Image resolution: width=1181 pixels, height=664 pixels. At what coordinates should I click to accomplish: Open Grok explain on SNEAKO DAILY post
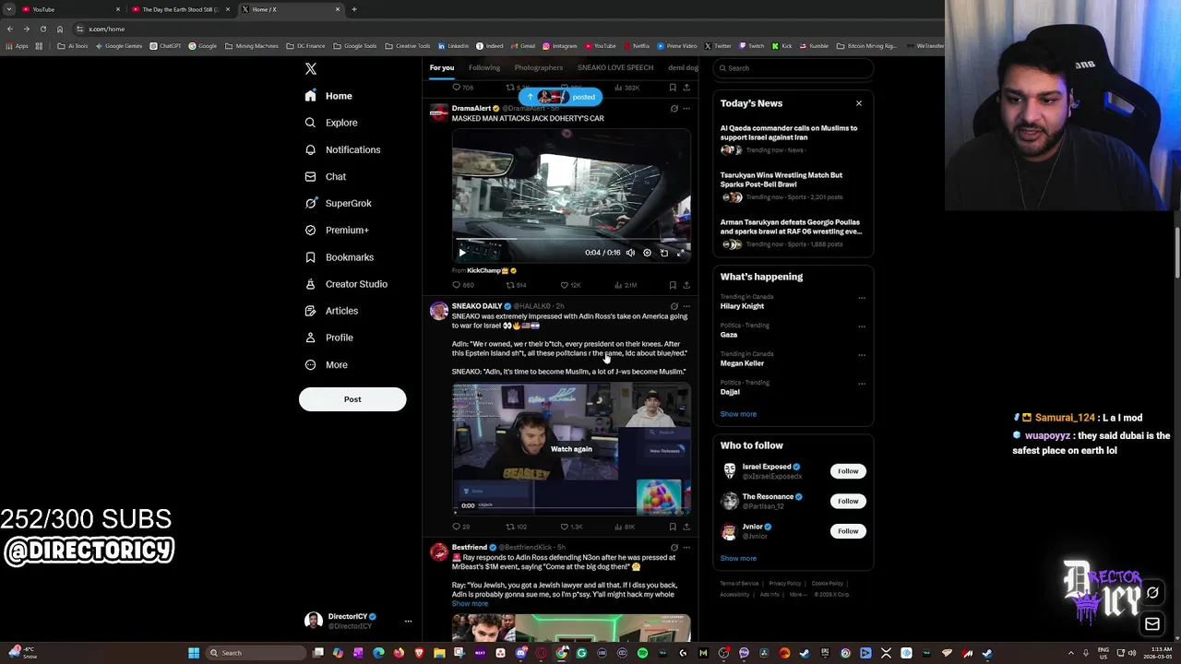(674, 306)
